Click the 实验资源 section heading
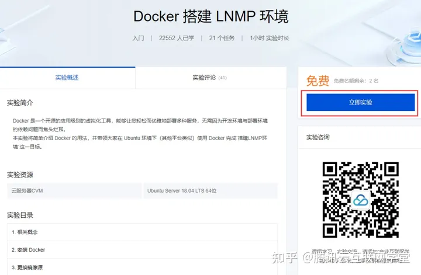 tap(20, 175)
